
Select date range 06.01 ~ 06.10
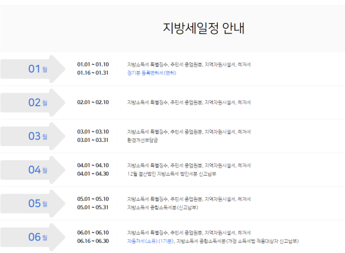tap(93, 233)
